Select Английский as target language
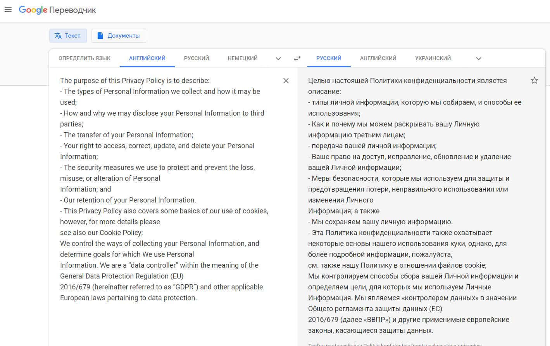This screenshot has width=550, height=346. (378, 58)
